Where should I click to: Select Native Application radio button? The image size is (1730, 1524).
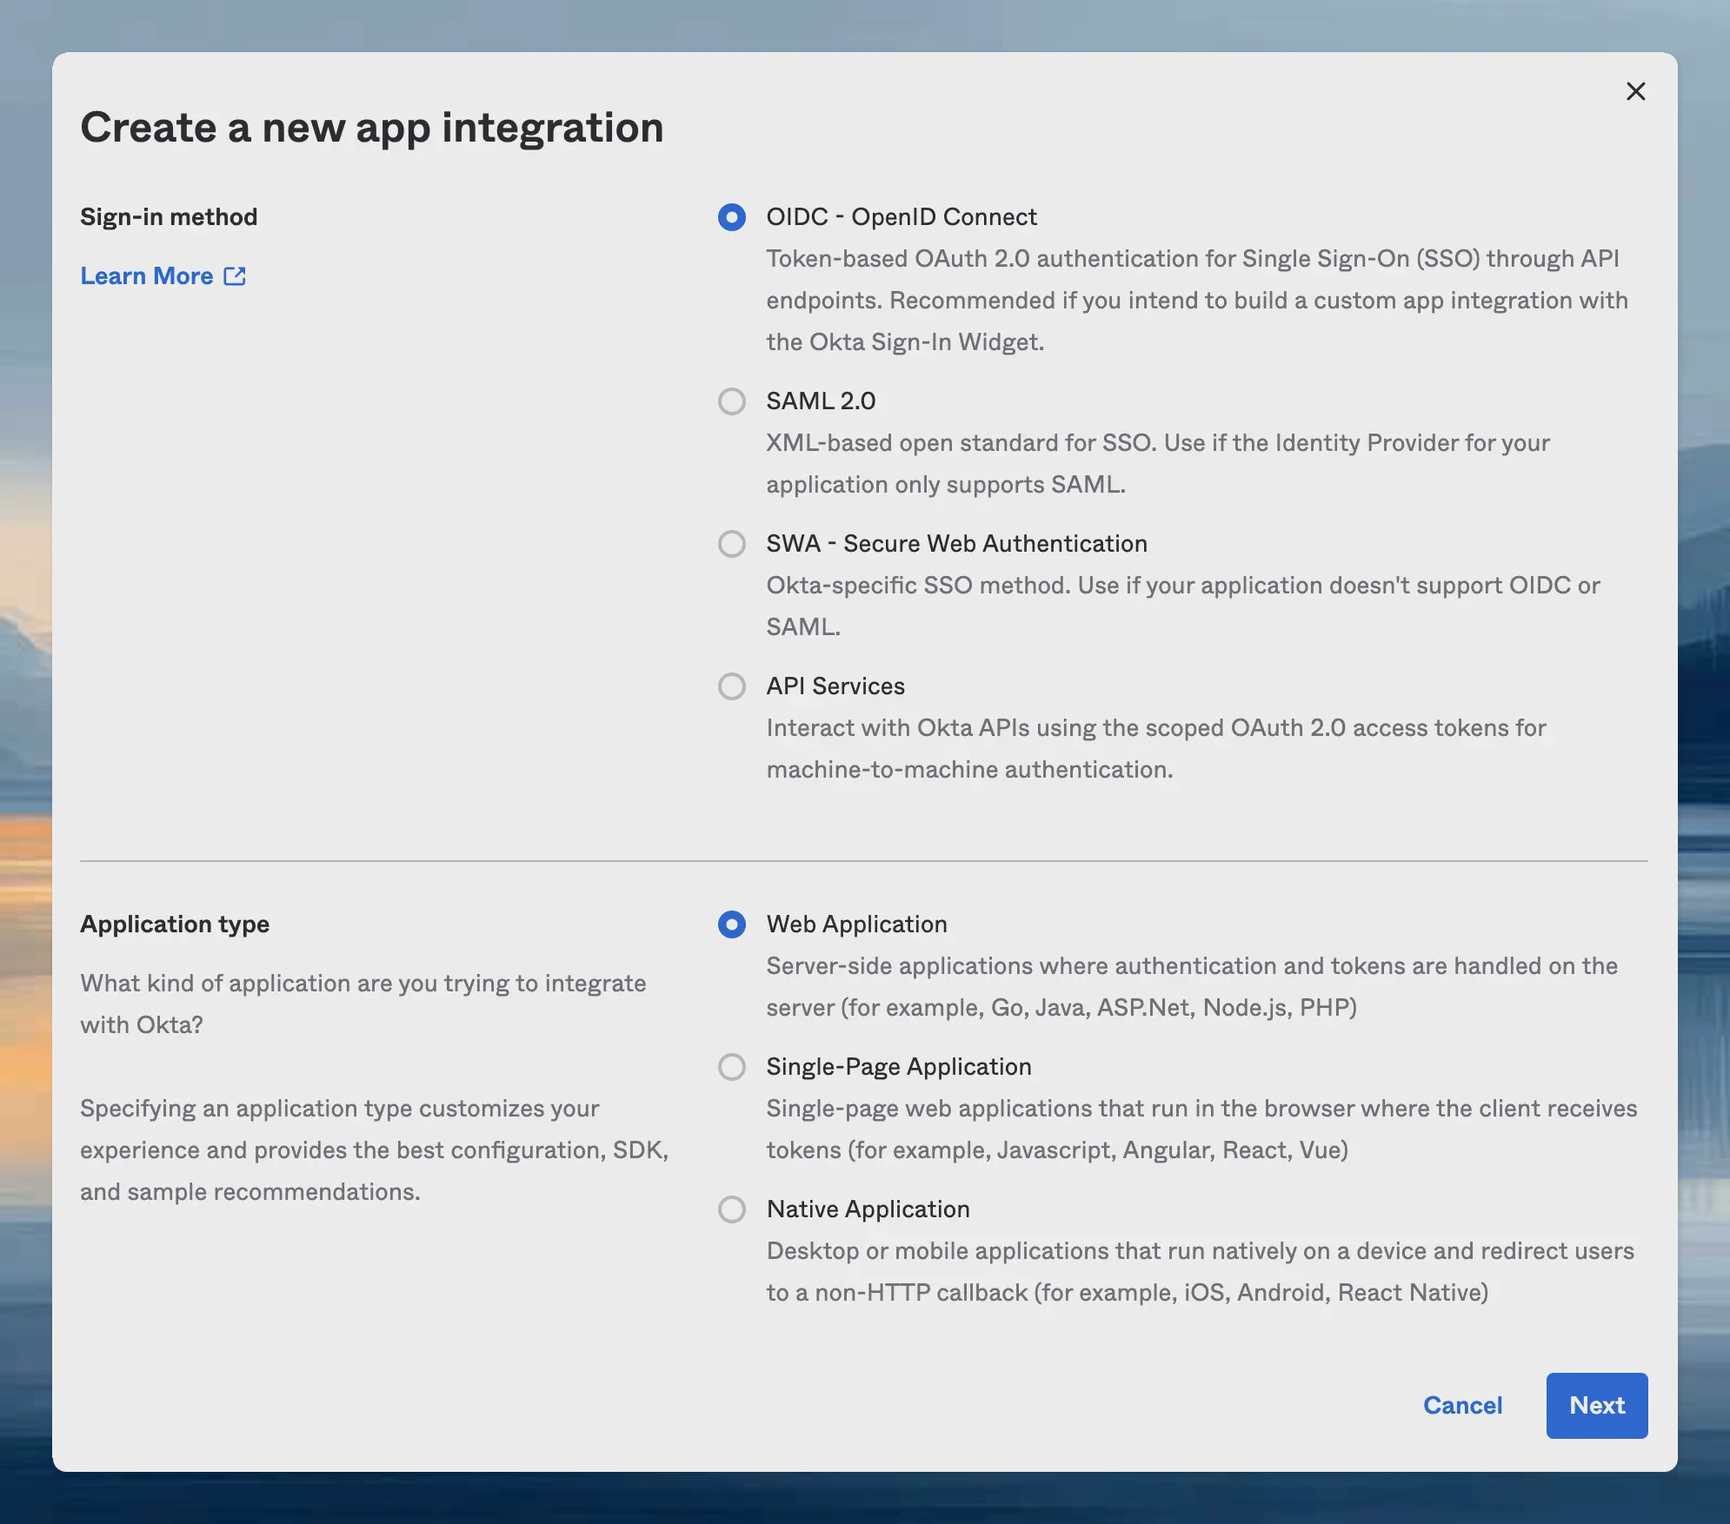point(731,1209)
